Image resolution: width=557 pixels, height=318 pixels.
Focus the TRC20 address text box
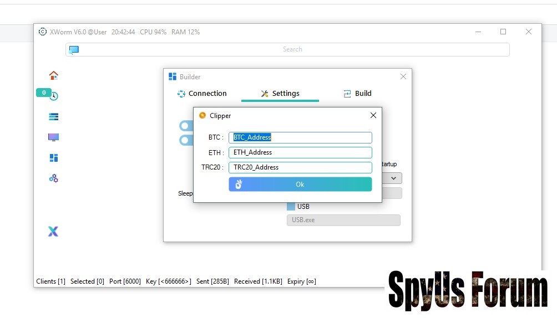pos(300,167)
